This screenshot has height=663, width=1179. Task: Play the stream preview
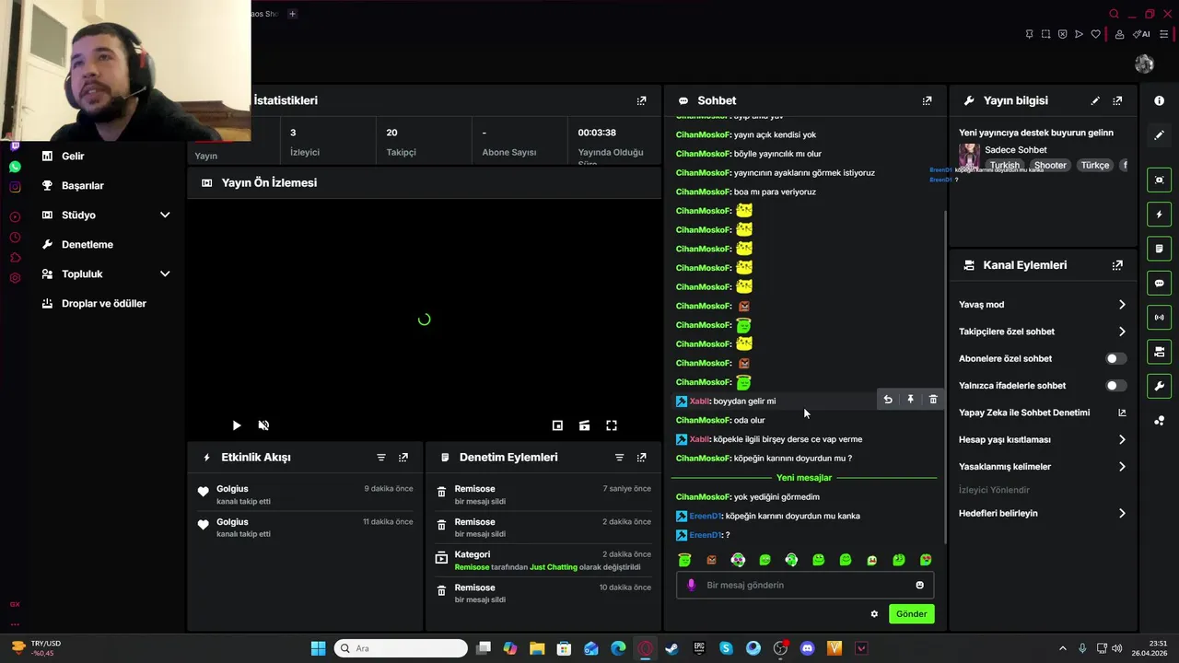click(x=237, y=425)
